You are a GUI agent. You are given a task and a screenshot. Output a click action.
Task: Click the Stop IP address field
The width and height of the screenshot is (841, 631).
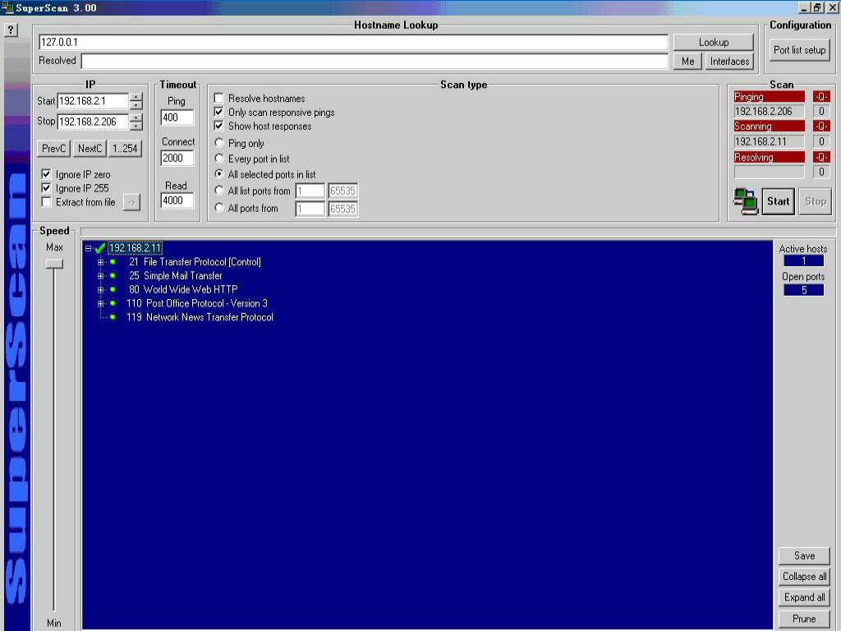click(x=93, y=122)
